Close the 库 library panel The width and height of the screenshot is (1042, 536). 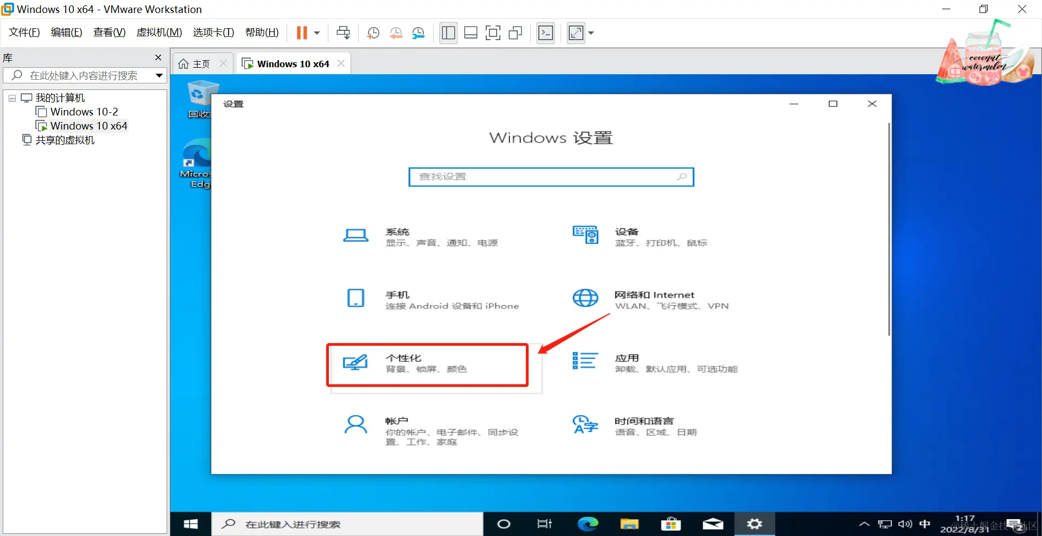pyautogui.click(x=158, y=57)
